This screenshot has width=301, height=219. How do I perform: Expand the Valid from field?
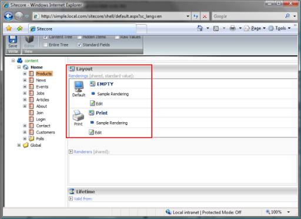(x=71, y=198)
